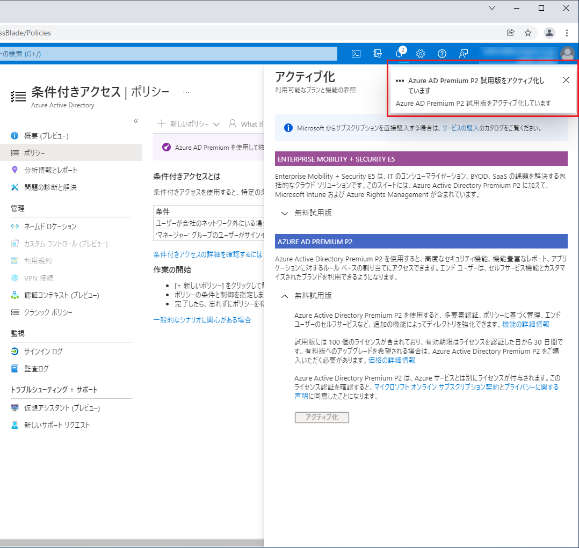Click the account avatar in Azure header
Screen dimensions: 579x548
567,54
